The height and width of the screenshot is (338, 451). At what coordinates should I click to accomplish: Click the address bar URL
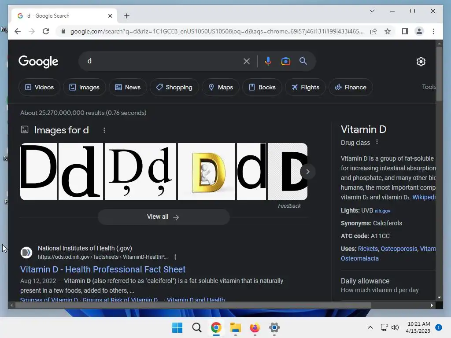click(x=217, y=31)
